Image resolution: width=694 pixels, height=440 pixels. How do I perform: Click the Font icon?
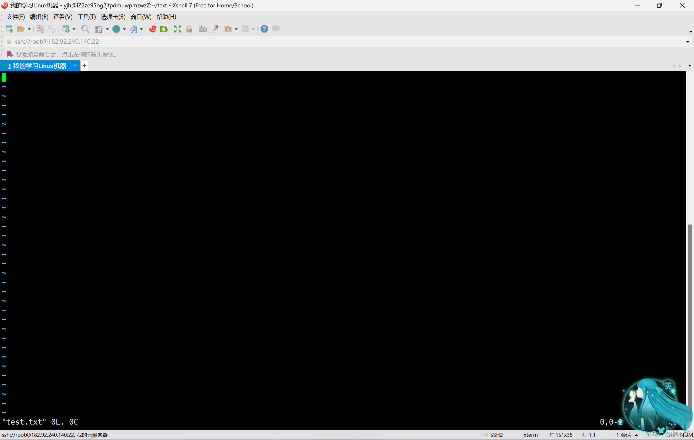[x=133, y=29]
